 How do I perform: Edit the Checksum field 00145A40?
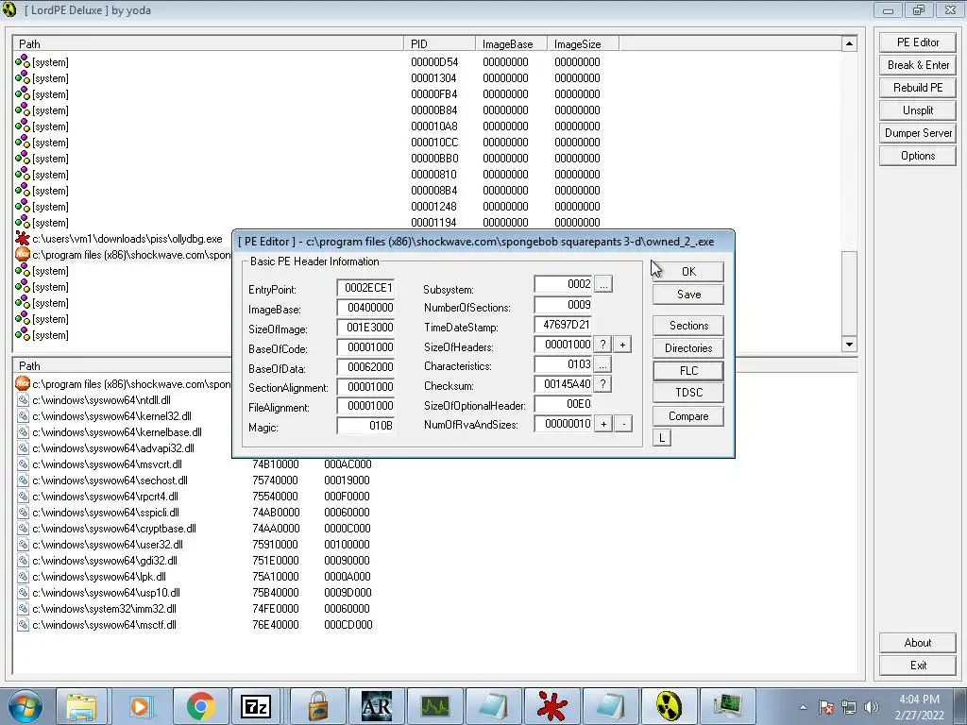coord(563,383)
